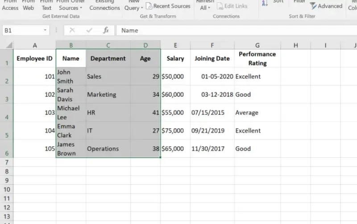357x224 pixels.
Task: Click the 01-05-2020 joining date cell
Action: (x=212, y=76)
